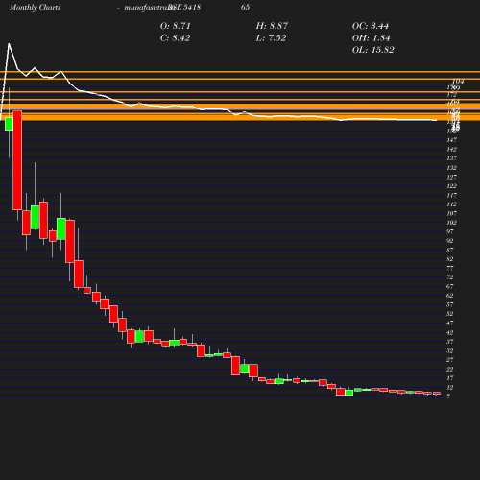Click the price axis label "127"
This screenshot has height=480, width=480.
[x=451, y=177]
